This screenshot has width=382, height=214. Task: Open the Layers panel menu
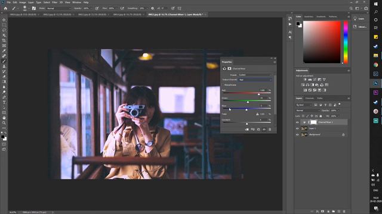point(349,98)
